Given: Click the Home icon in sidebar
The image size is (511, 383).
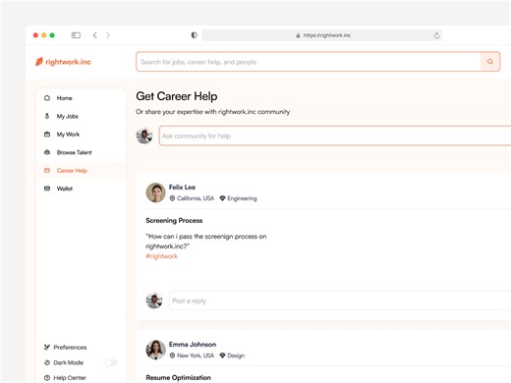Looking at the screenshot, I should (x=47, y=98).
